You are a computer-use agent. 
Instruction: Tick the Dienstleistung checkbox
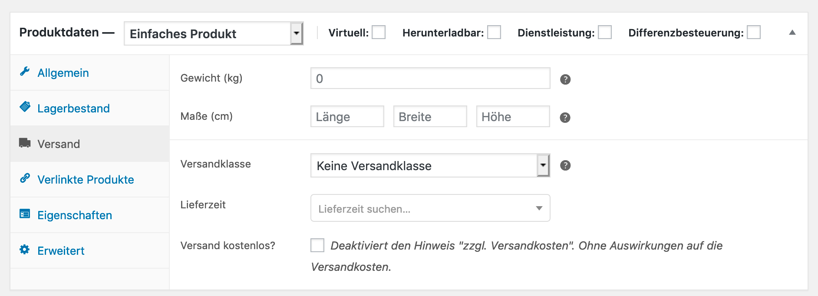pyautogui.click(x=605, y=32)
